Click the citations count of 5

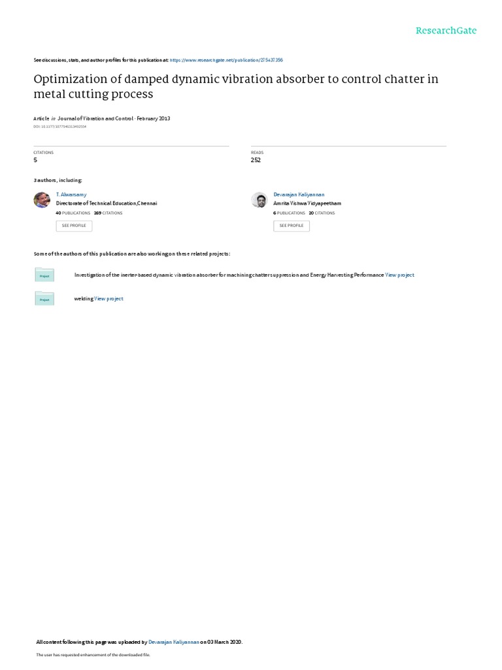tap(35, 160)
